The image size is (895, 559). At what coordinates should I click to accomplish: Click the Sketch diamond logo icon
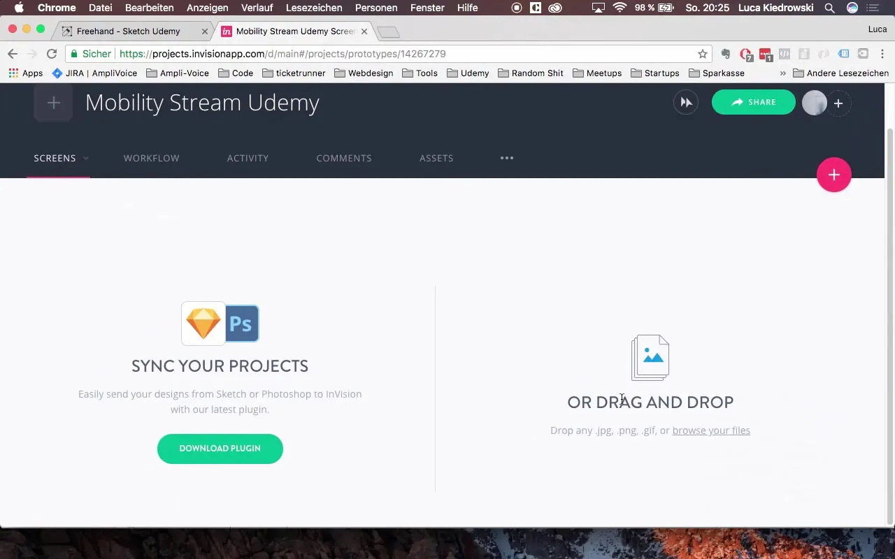[203, 324]
